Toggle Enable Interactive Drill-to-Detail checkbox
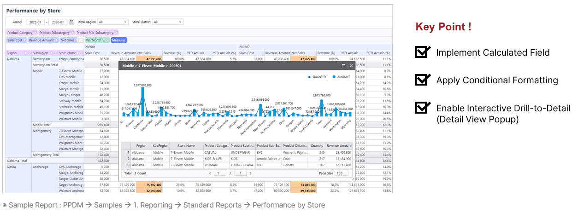This screenshot has height=213, width=572. click(x=422, y=108)
